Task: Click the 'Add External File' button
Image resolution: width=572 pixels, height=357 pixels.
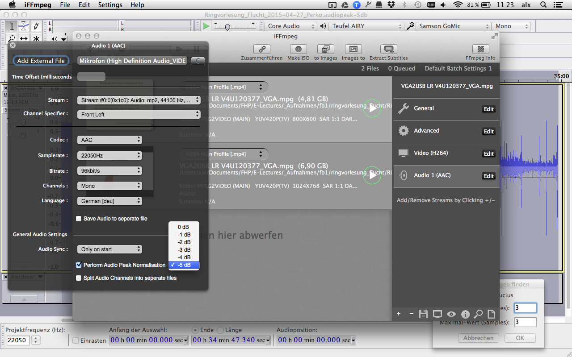Action: pos(41,61)
